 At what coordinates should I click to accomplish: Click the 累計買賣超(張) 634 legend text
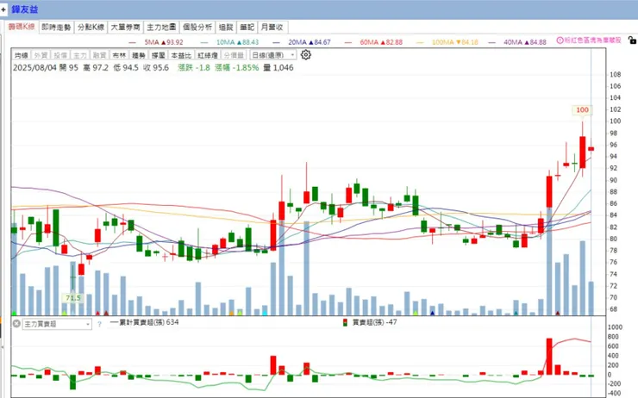coord(148,322)
